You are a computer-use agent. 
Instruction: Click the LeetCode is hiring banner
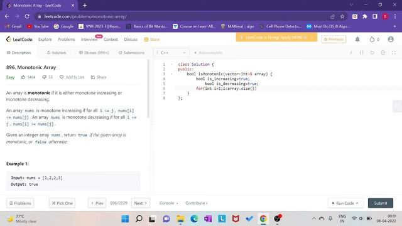click(276, 38)
